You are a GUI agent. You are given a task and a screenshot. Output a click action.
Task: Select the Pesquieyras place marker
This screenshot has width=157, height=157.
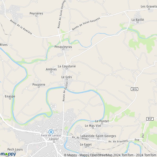63,49
